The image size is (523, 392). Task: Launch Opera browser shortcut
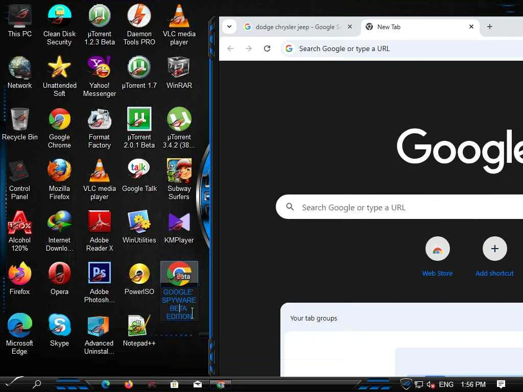(x=59, y=278)
